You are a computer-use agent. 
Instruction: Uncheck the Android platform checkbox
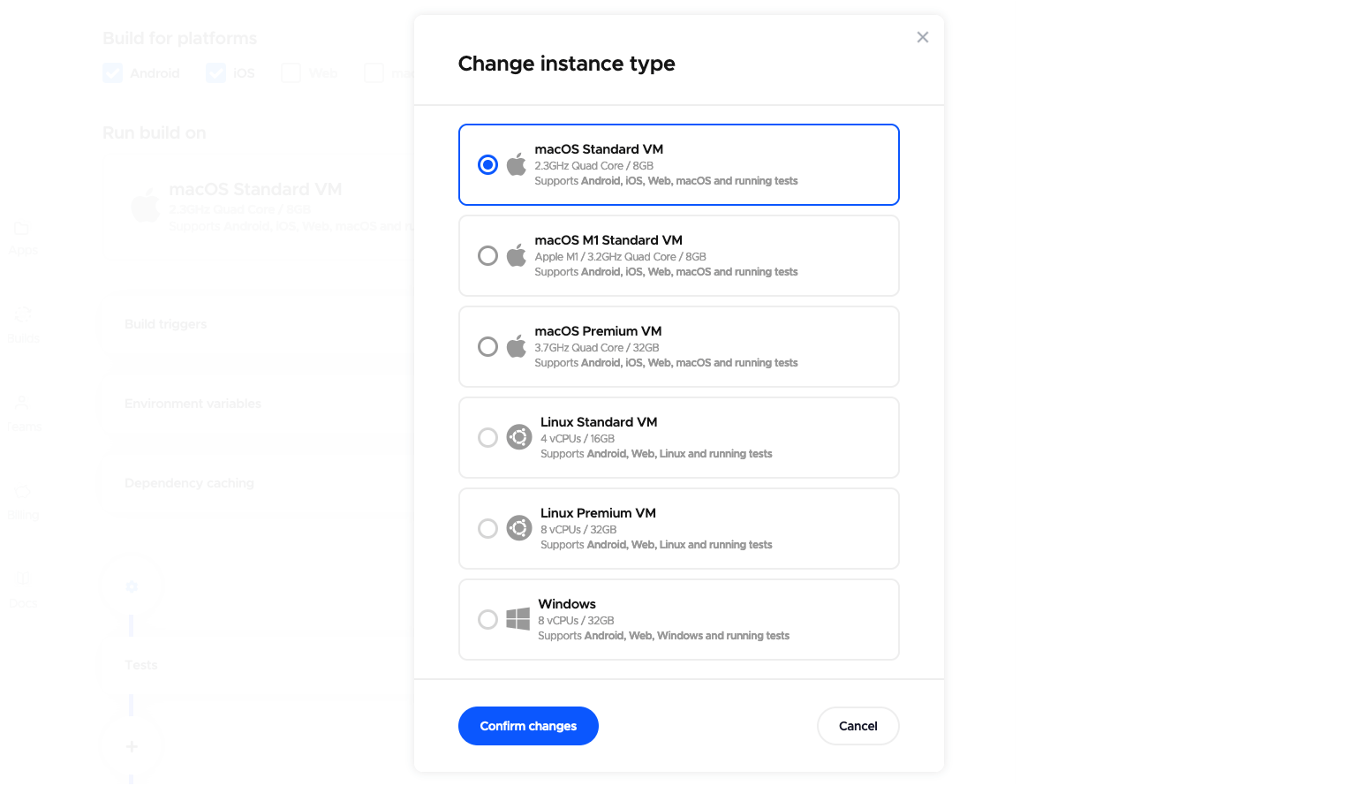click(x=113, y=72)
